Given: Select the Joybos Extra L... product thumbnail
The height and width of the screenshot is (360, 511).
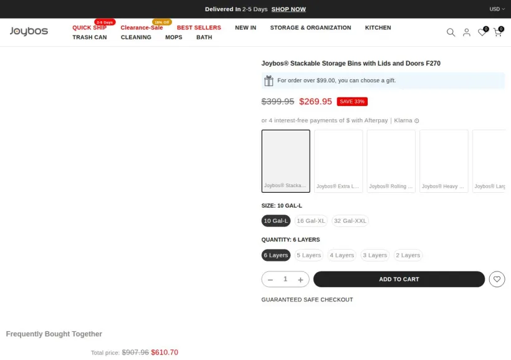Looking at the screenshot, I should coord(338,161).
